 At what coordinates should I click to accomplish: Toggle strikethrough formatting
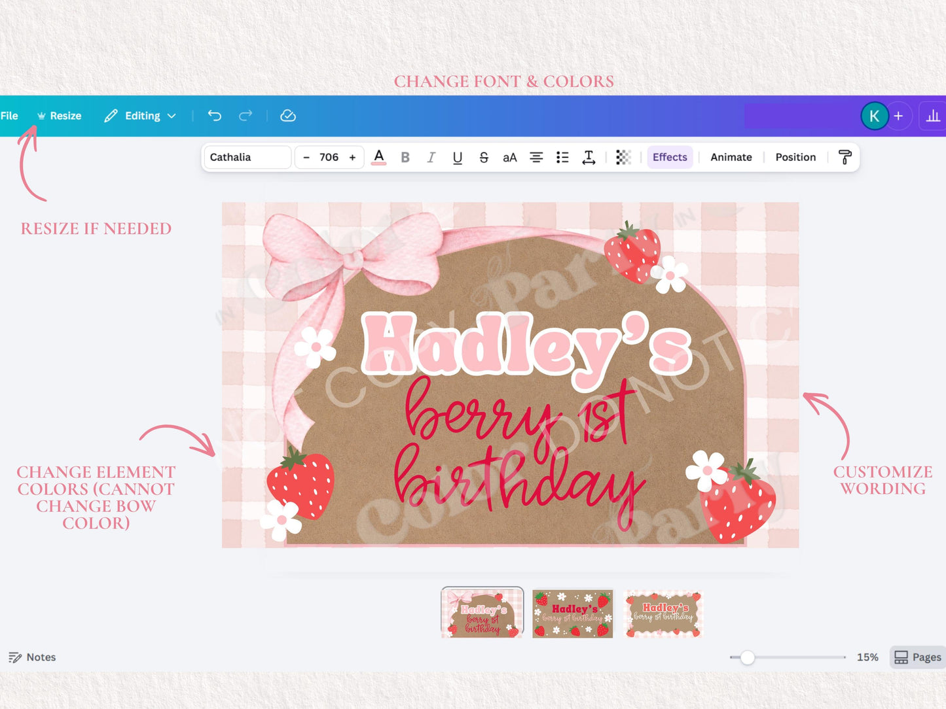point(484,157)
